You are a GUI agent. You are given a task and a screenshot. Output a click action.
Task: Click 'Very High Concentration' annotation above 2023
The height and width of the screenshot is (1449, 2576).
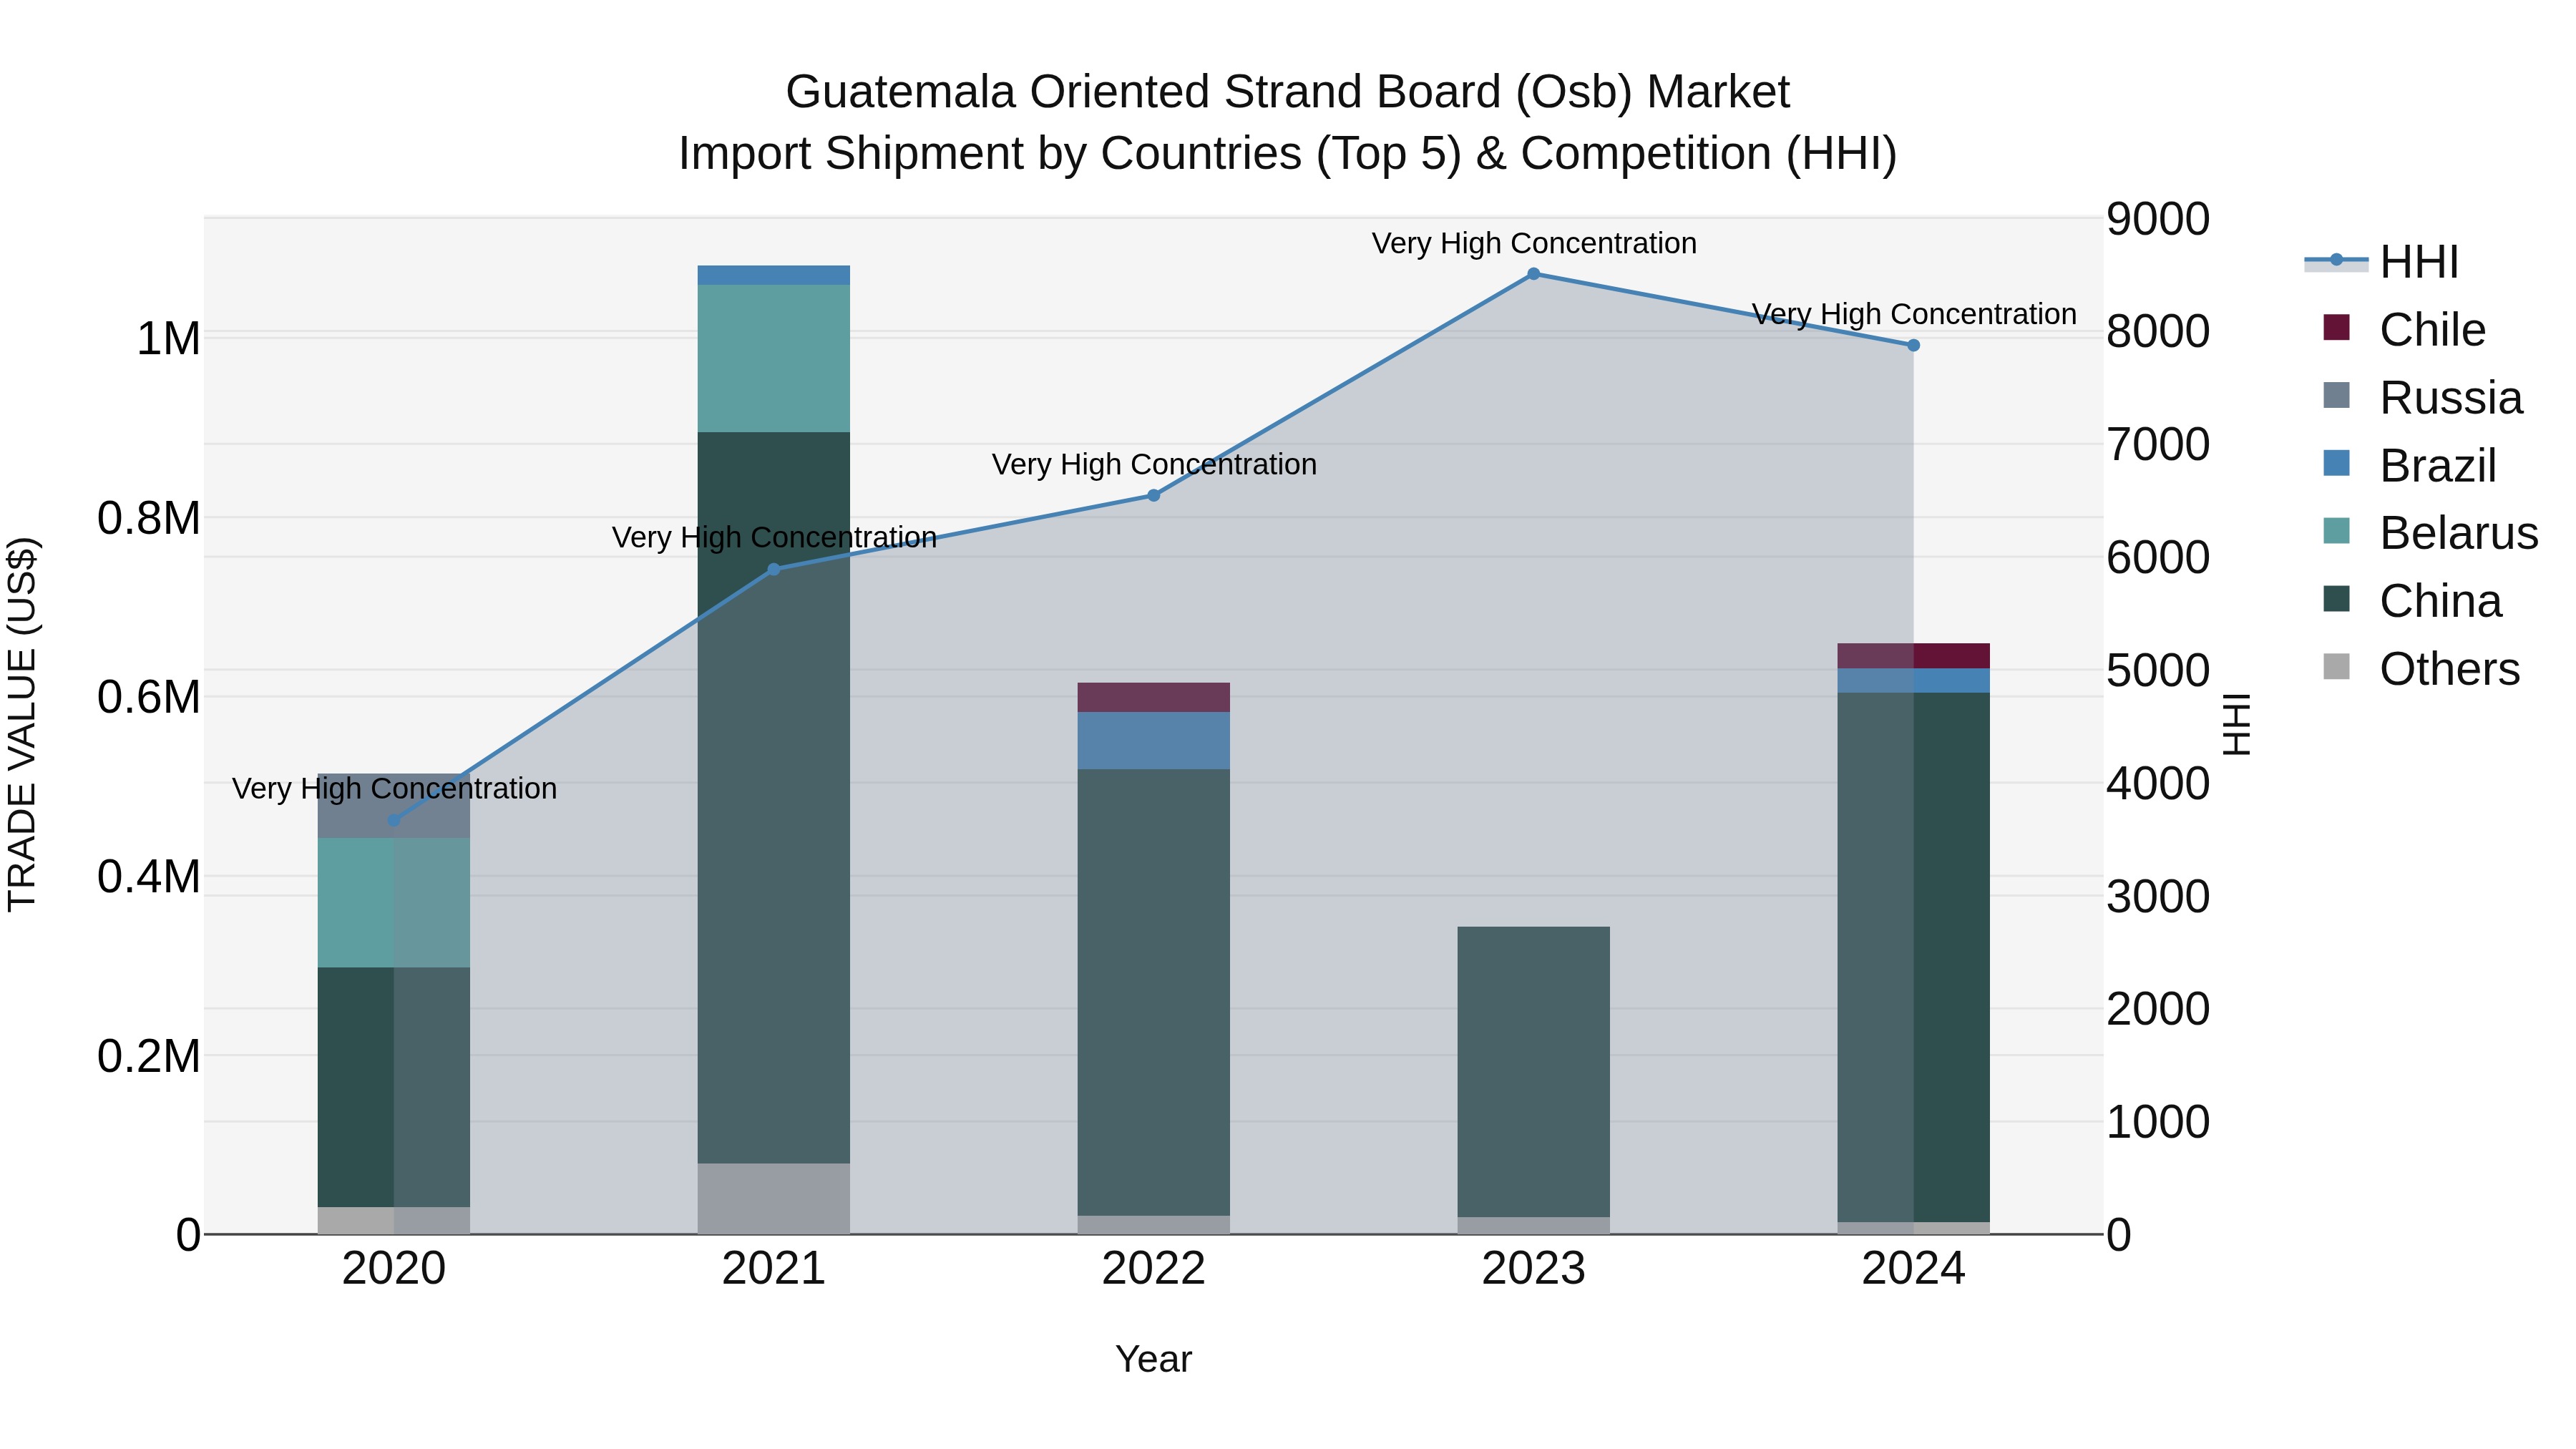coord(1534,243)
